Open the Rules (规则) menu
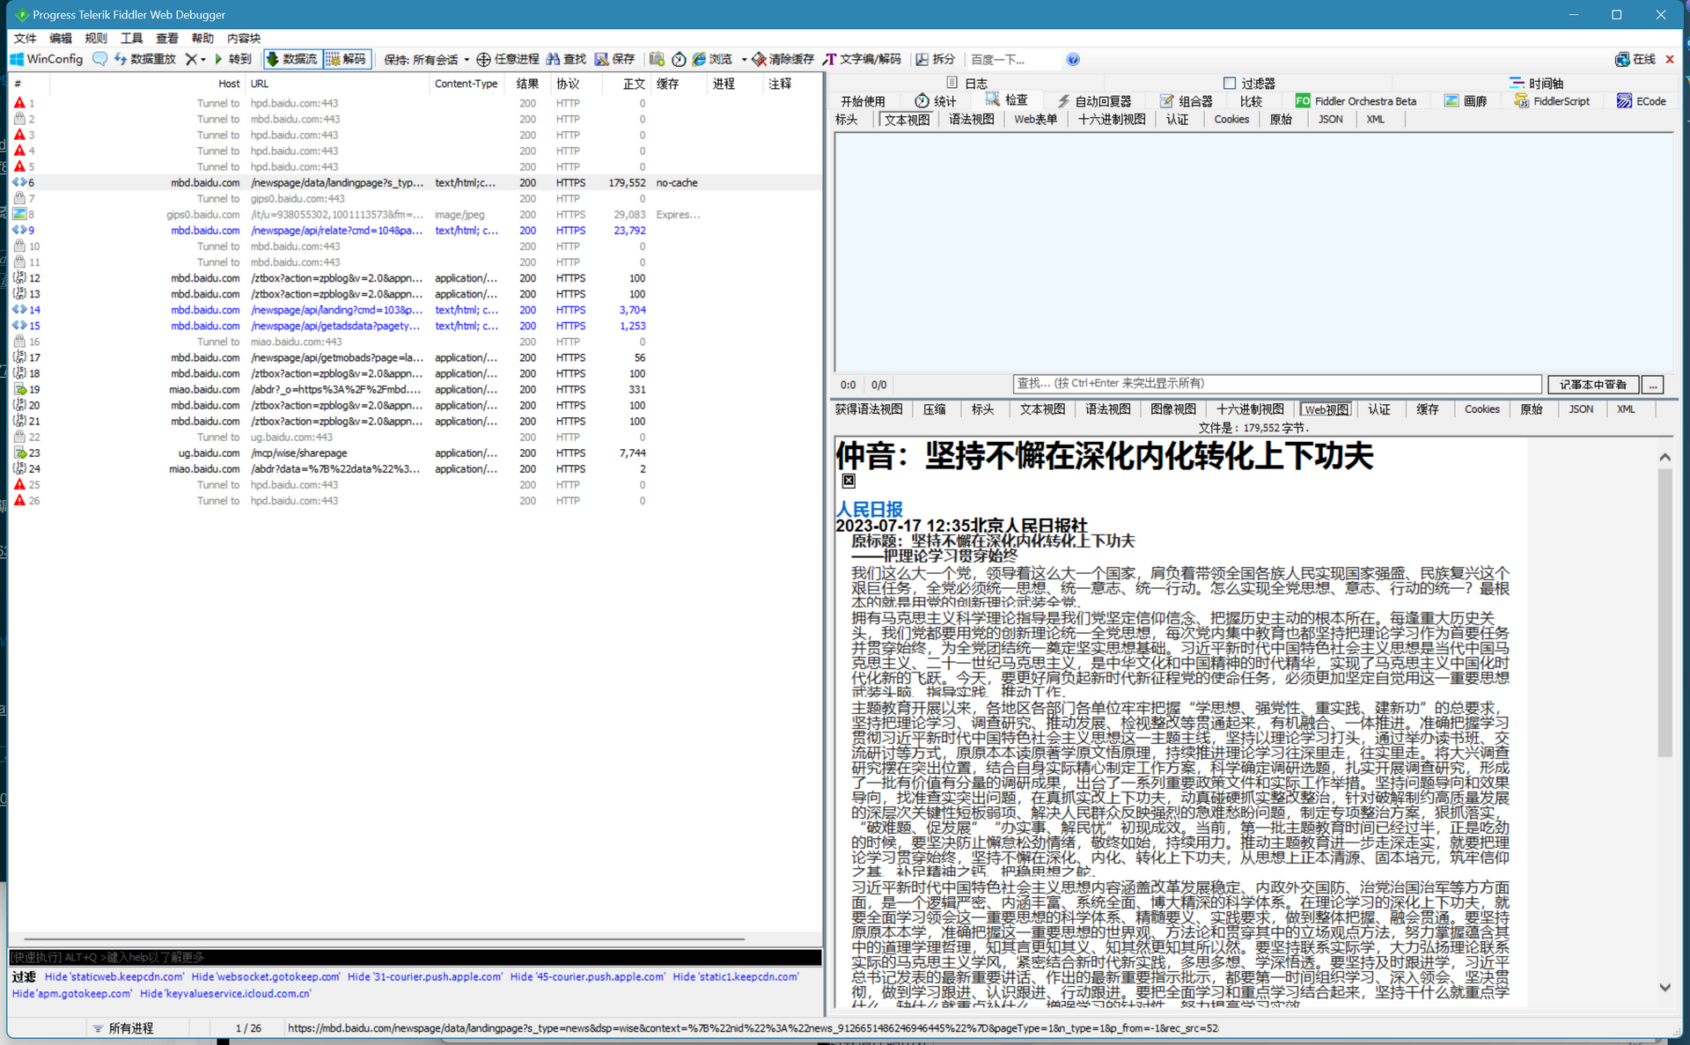This screenshot has height=1045, width=1690. coord(96,38)
